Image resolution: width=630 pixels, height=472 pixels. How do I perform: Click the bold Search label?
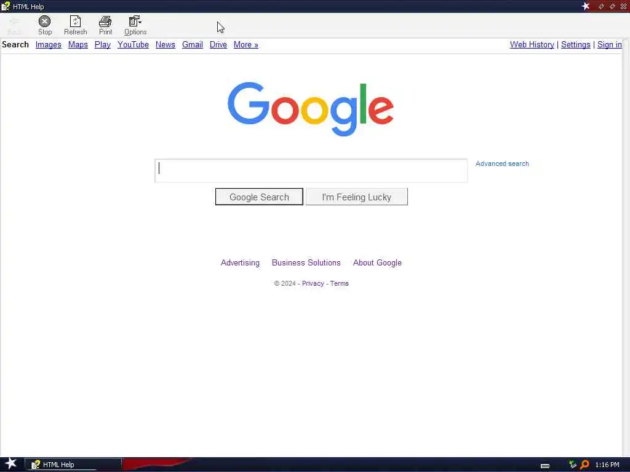coord(15,44)
